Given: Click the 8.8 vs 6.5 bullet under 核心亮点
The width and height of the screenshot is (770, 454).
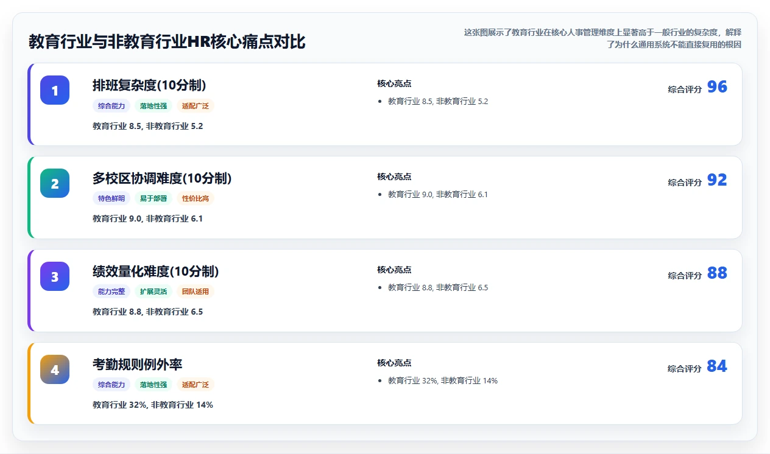Looking at the screenshot, I should 438,288.
